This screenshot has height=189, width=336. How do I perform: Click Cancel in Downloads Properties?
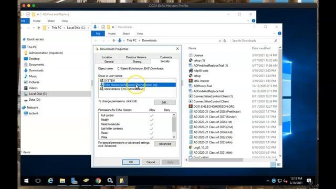click(151, 162)
